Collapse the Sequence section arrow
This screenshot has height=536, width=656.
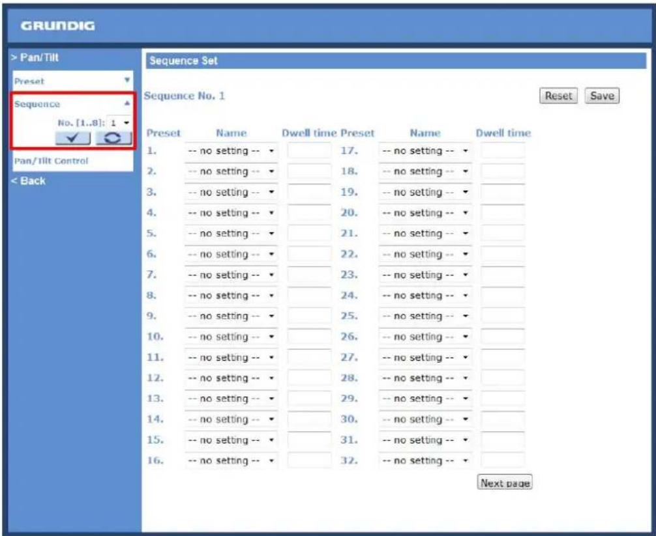(x=127, y=103)
